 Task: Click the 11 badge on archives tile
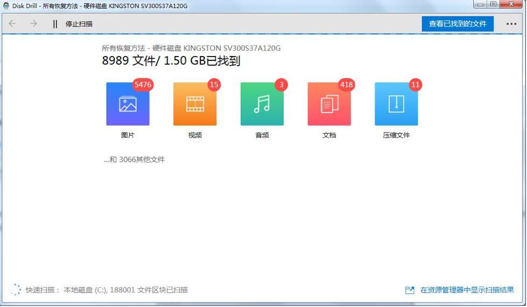(416, 85)
